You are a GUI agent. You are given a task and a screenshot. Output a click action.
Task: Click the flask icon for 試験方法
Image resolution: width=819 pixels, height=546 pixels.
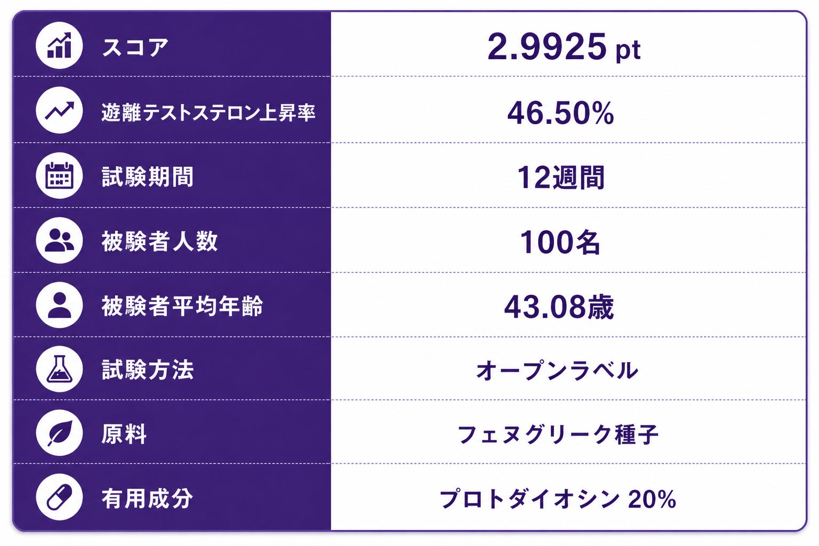pyautogui.click(x=59, y=369)
